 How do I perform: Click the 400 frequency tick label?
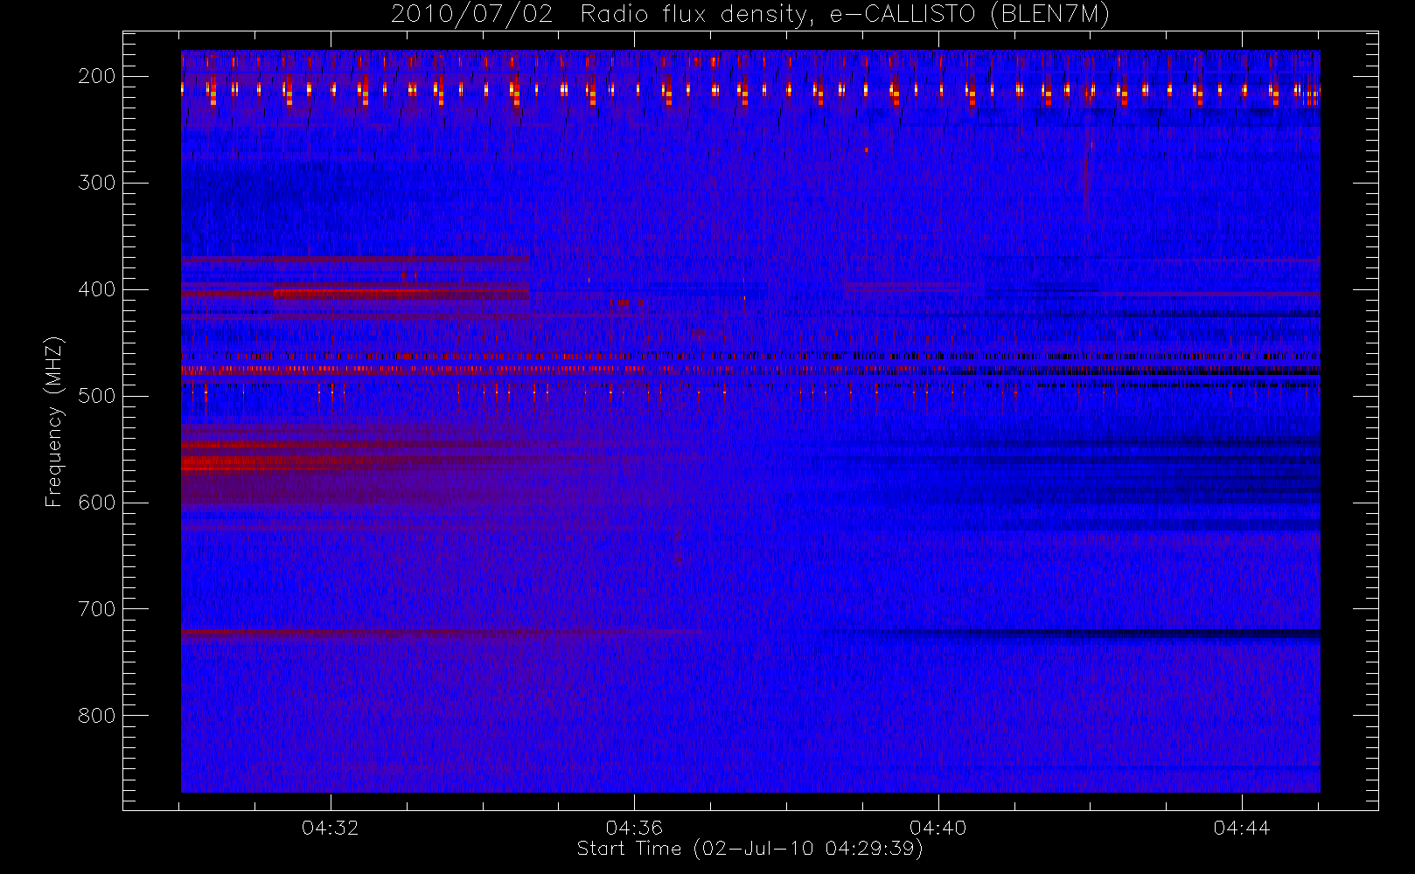(x=96, y=289)
